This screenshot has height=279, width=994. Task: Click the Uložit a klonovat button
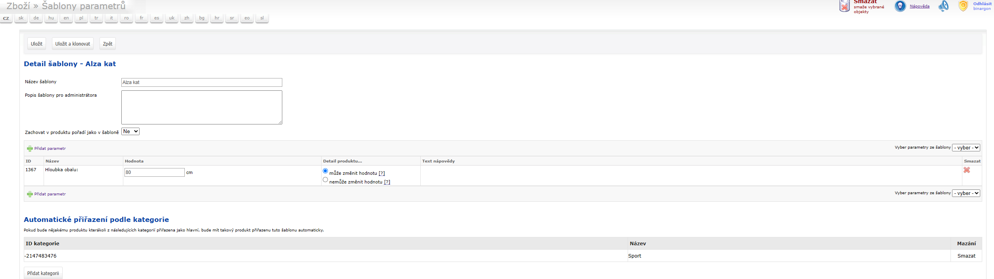73,44
